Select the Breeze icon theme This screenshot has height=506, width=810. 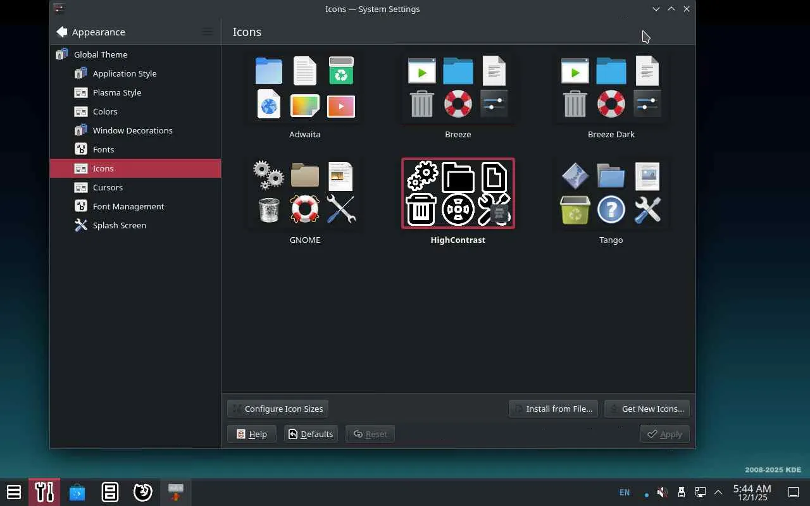point(458,96)
